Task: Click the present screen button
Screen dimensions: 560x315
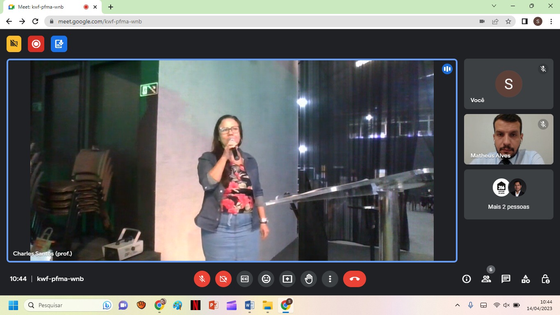Action: [x=287, y=279]
